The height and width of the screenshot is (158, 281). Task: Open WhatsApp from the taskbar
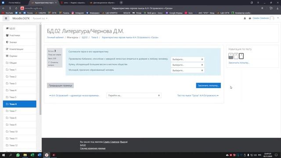pyautogui.click(x=18, y=155)
